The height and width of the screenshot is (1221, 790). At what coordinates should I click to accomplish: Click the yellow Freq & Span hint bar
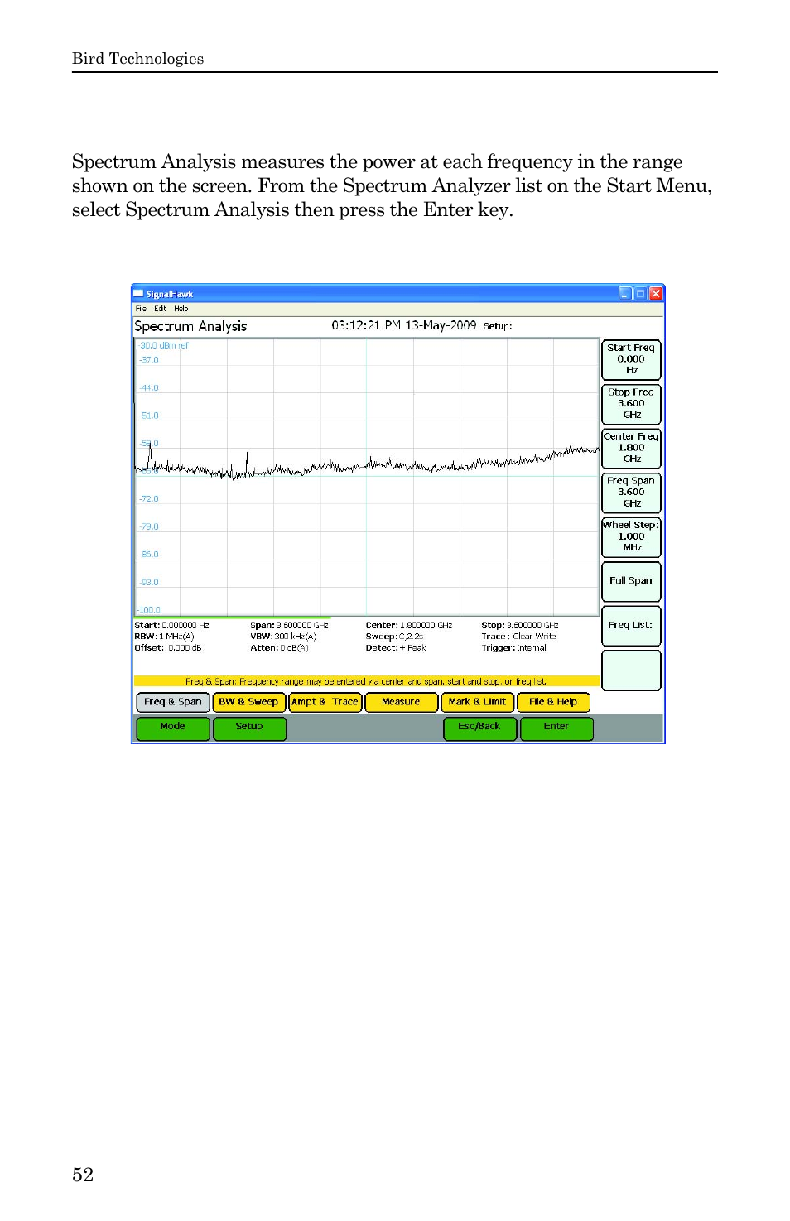367,681
